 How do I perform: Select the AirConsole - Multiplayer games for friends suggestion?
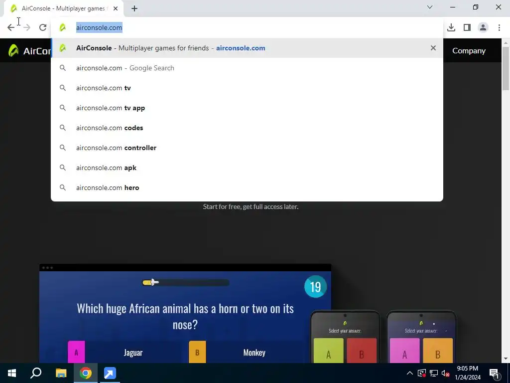(x=247, y=48)
